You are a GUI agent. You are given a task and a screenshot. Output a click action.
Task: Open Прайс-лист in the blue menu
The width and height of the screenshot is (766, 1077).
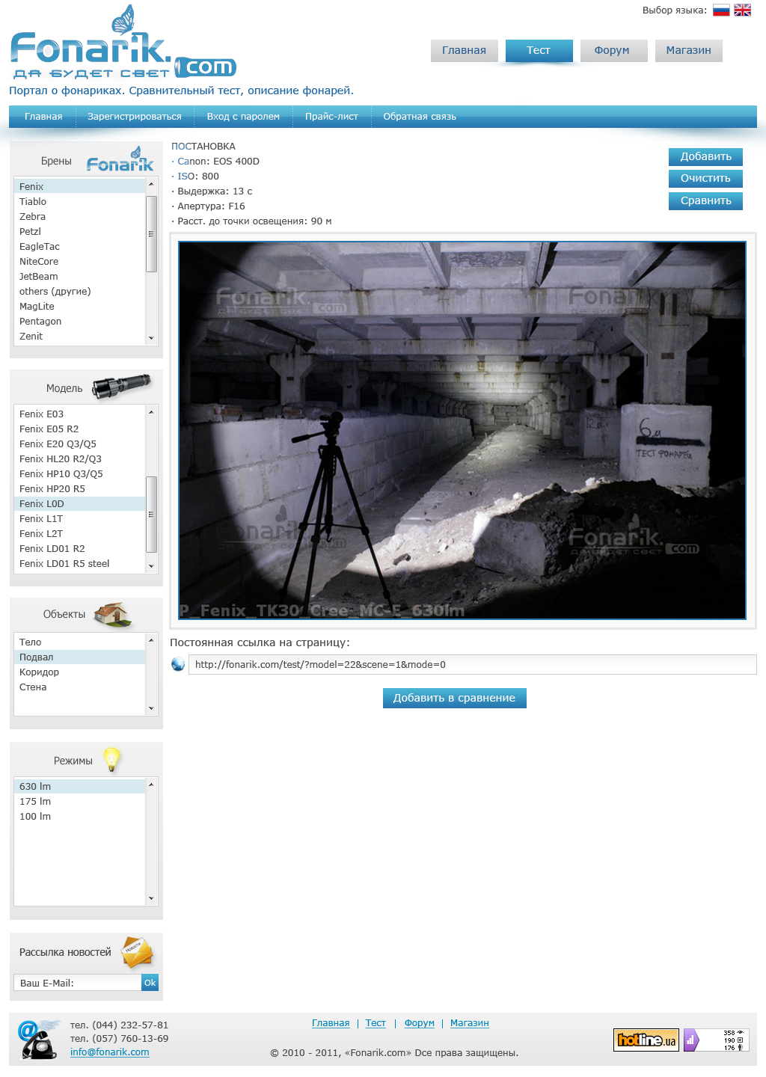coord(331,117)
